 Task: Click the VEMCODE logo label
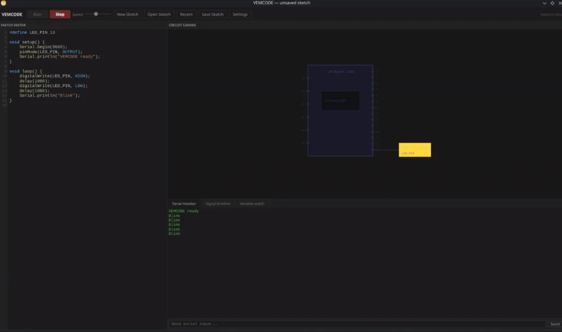coord(12,14)
